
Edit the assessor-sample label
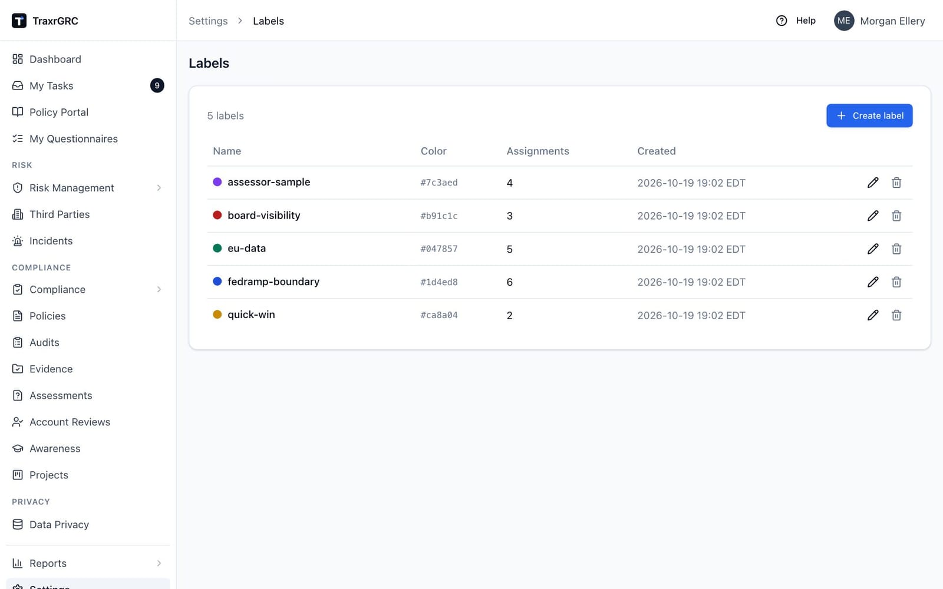pyautogui.click(x=873, y=183)
